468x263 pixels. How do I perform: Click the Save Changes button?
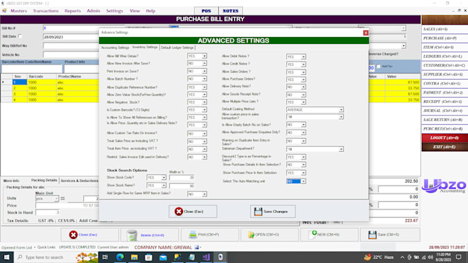pyautogui.click(x=273, y=211)
